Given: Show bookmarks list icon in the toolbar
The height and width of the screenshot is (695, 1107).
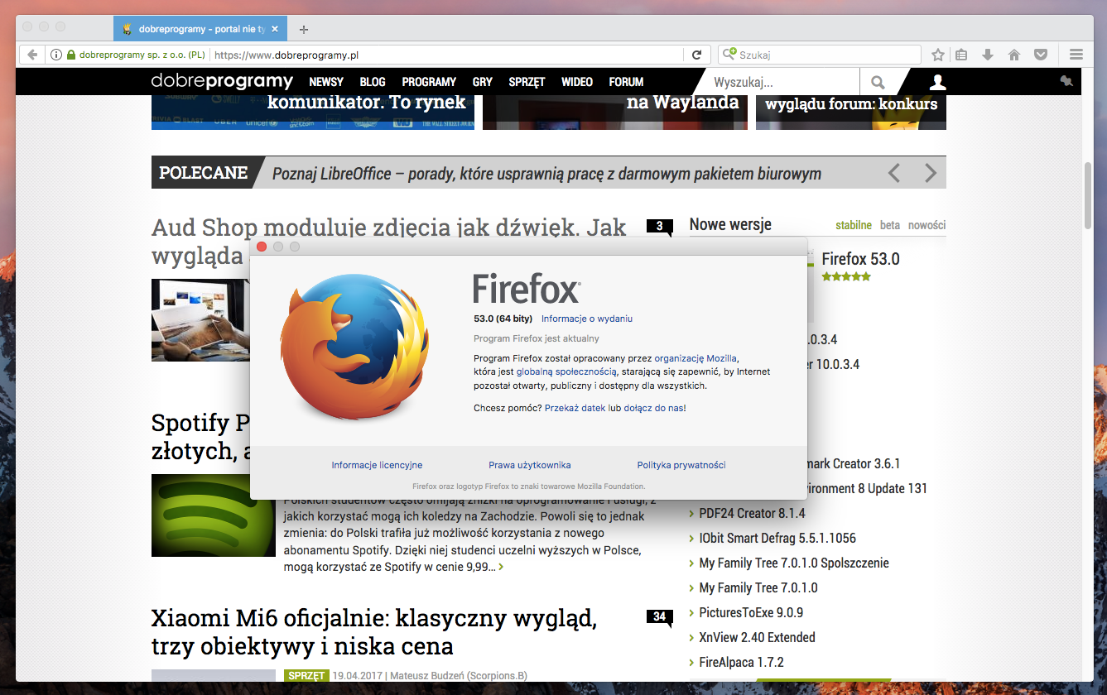Looking at the screenshot, I should pyautogui.click(x=961, y=55).
